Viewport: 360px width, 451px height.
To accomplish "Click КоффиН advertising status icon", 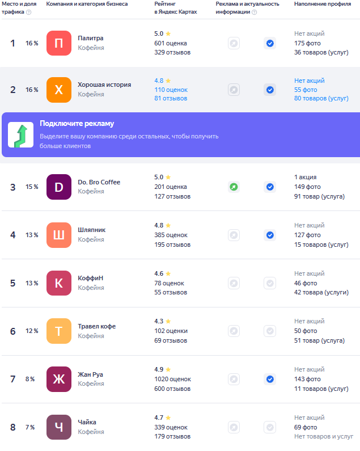I will 234,283.
